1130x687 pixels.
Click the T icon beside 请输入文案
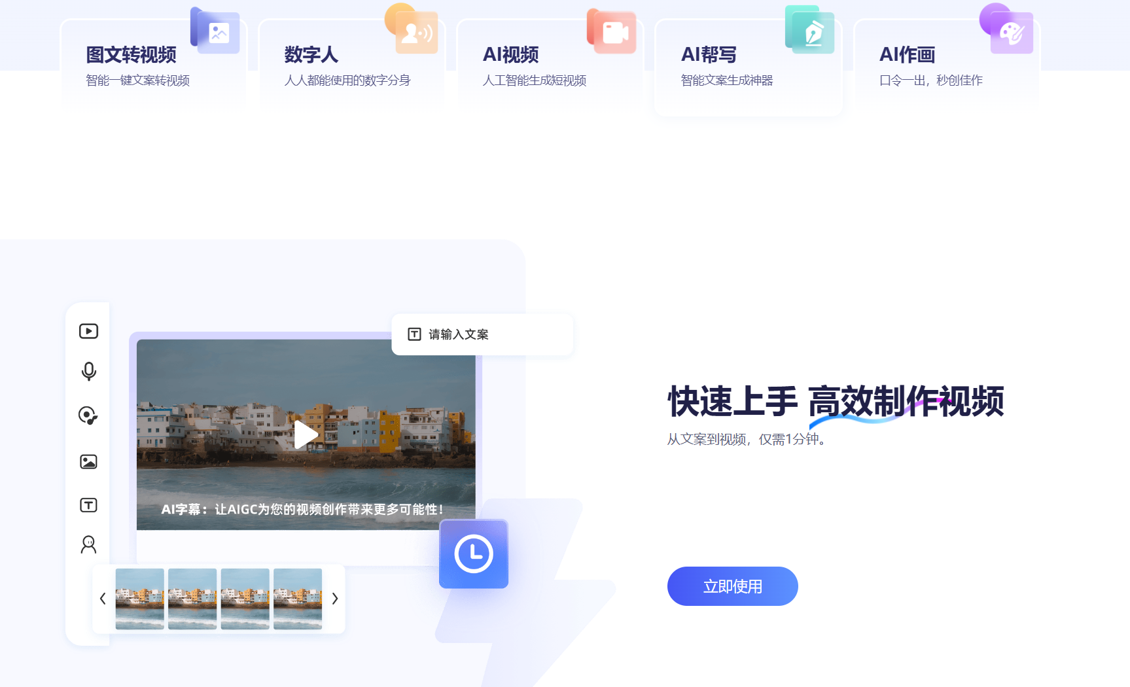(414, 334)
